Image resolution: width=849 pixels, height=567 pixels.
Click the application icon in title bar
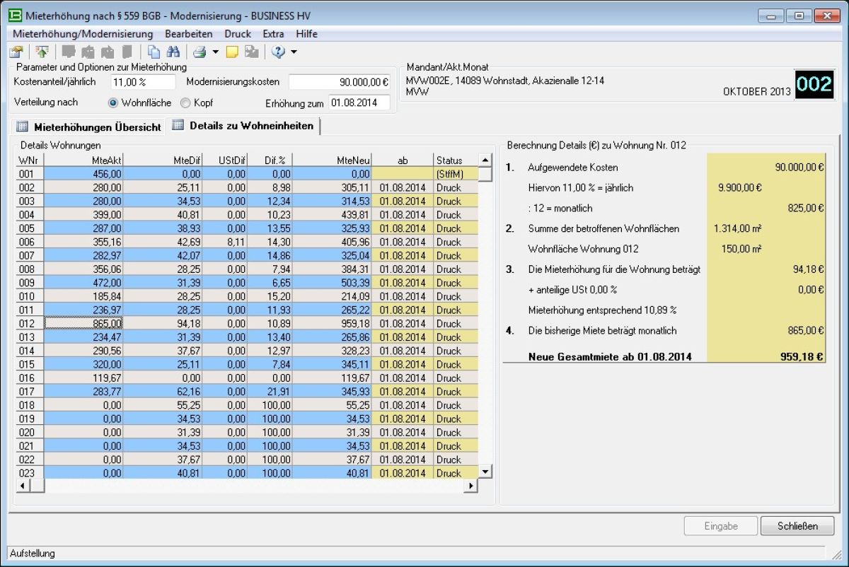click(x=13, y=16)
